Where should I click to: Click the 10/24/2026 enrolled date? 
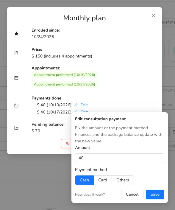(43, 37)
